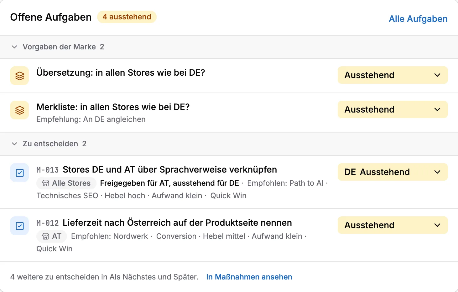Click the Empfehlung: An DE angleichen text
The image size is (458, 292).
click(x=91, y=119)
